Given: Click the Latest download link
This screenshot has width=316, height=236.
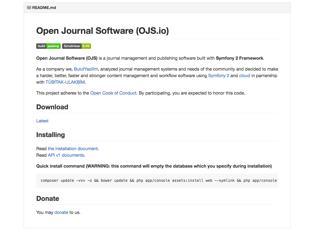Looking at the screenshot, I should (x=42, y=121).
